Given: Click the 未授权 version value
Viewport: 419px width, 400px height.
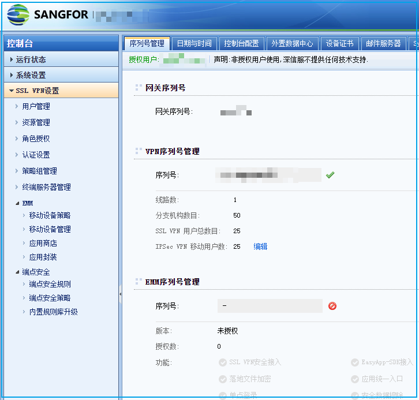Looking at the screenshot, I should point(227,331).
